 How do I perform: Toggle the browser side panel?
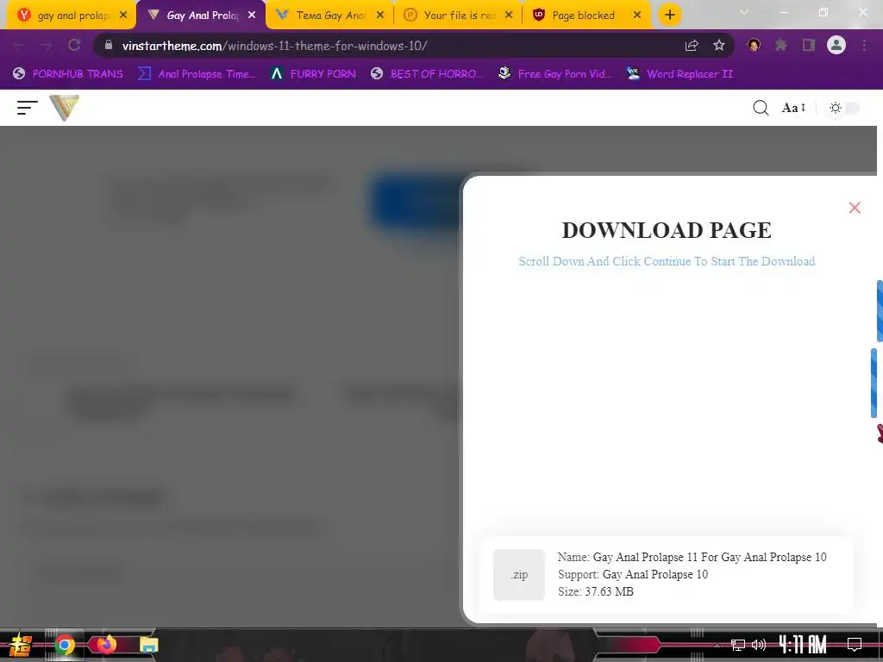pyautogui.click(x=809, y=45)
